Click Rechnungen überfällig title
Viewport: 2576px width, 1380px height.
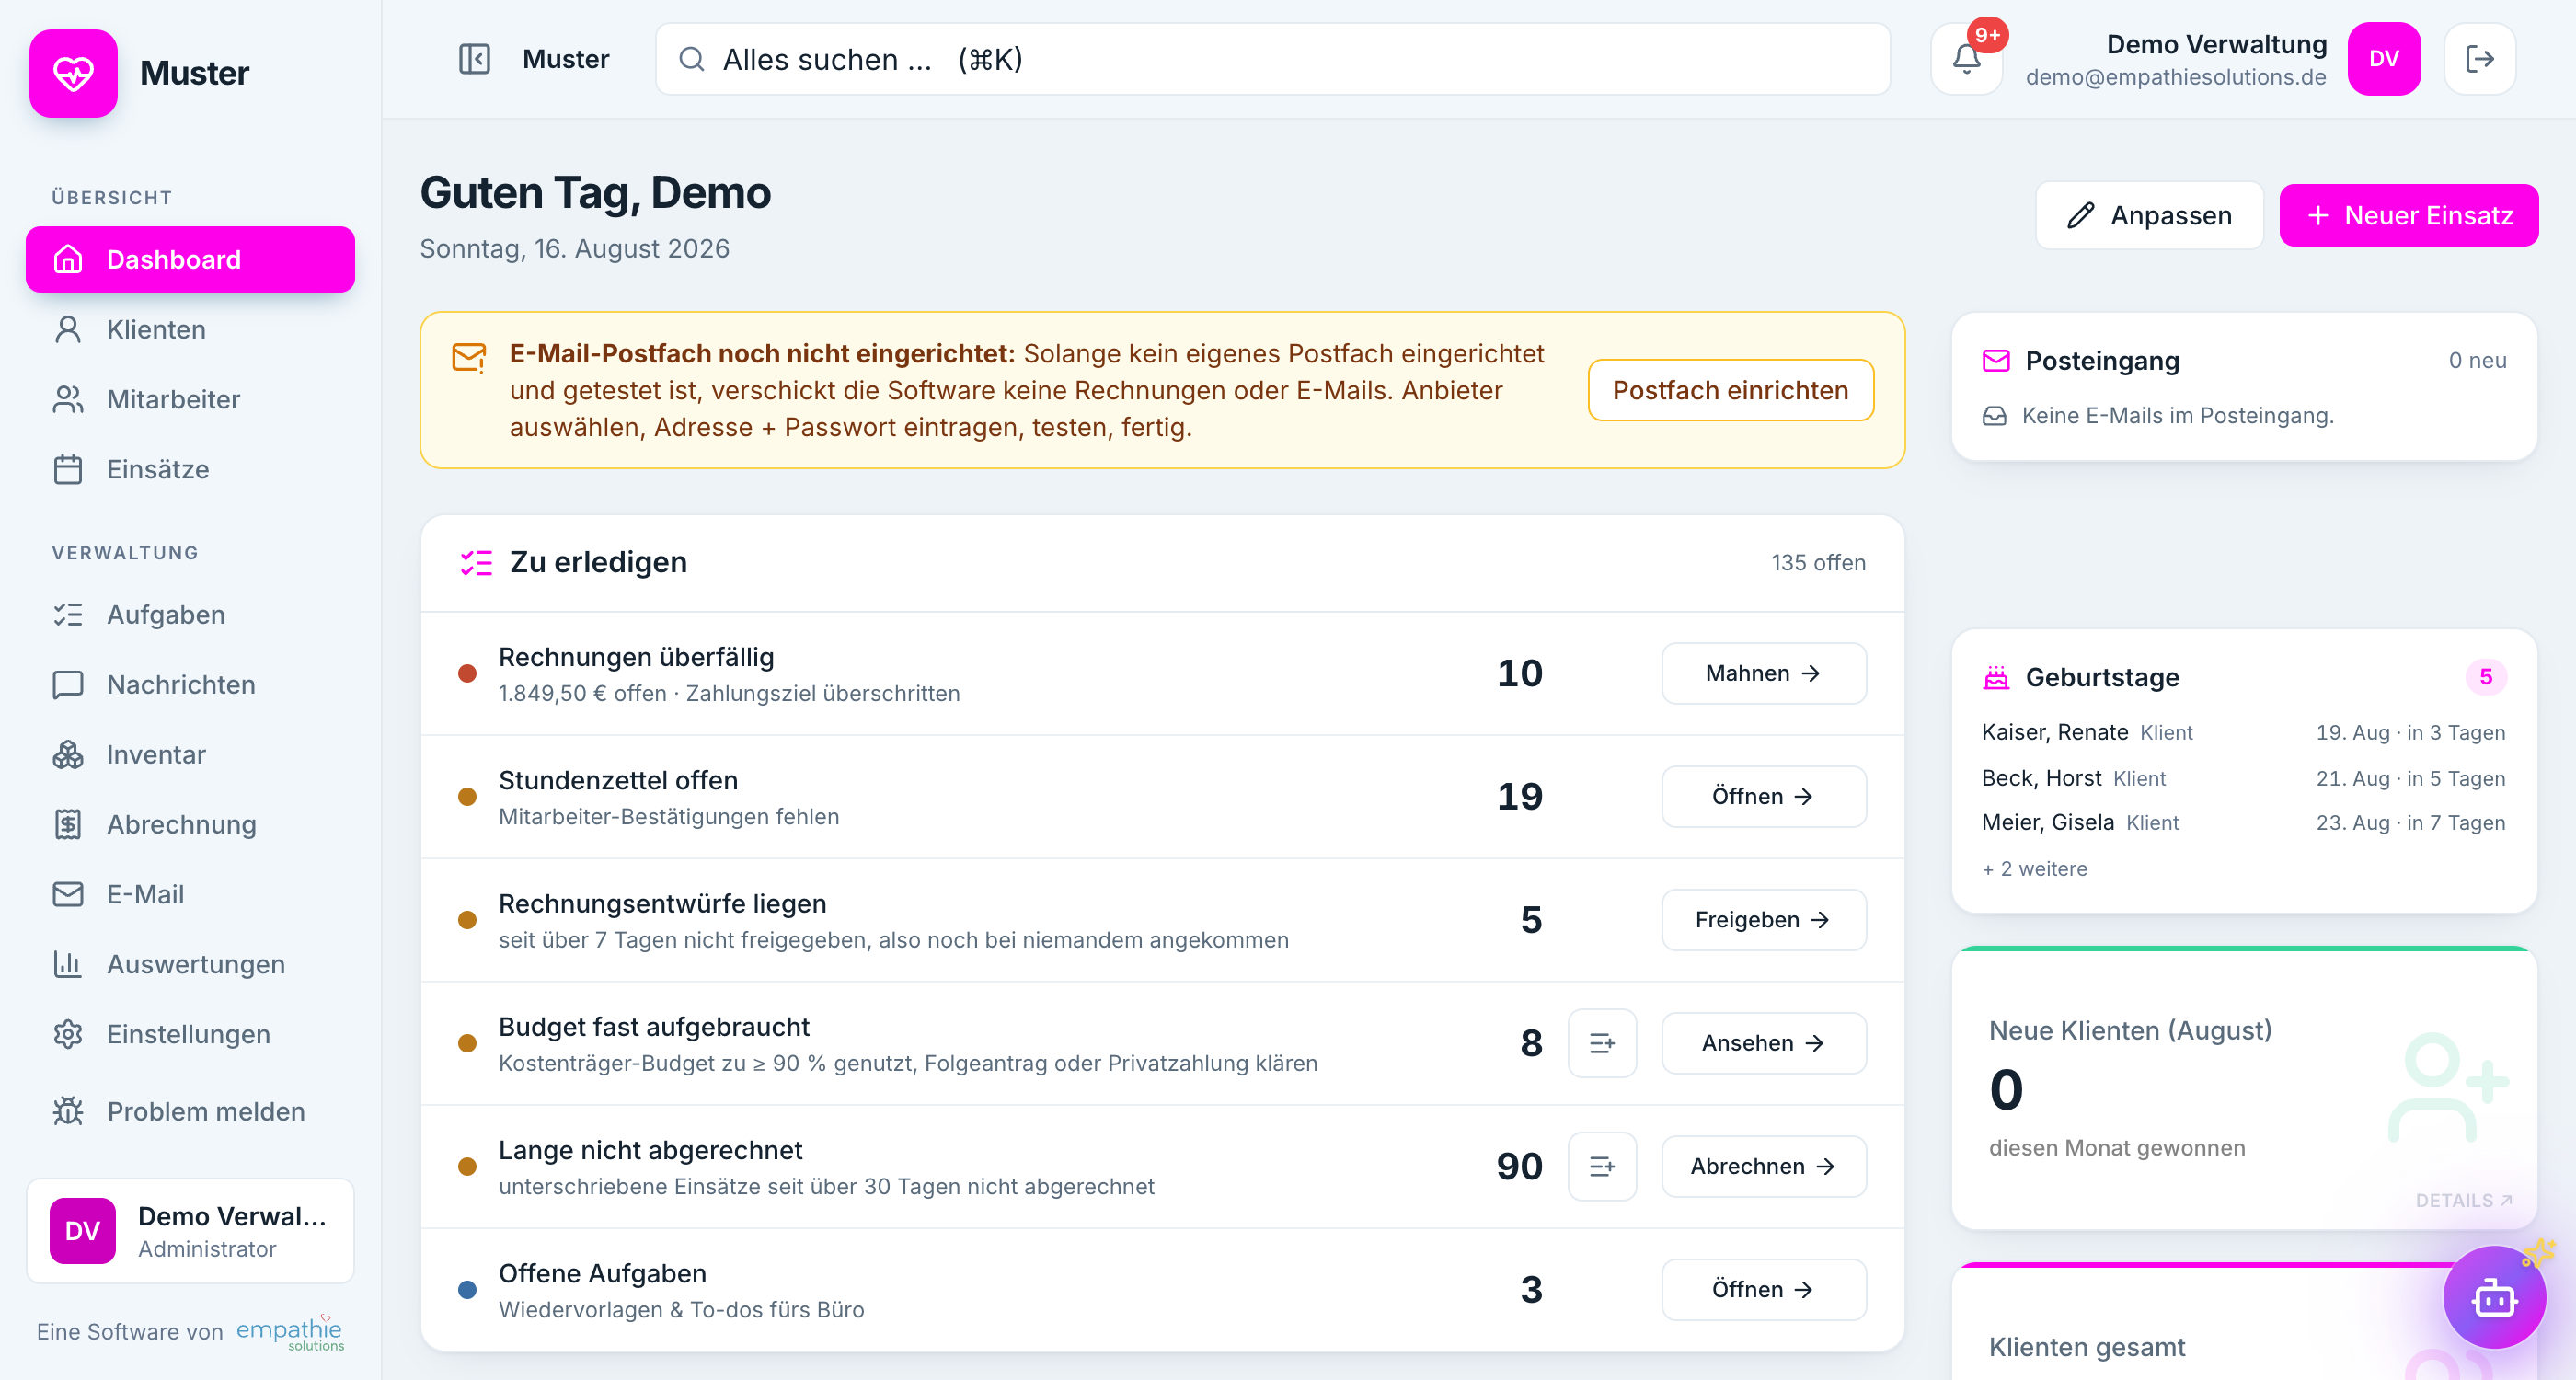(x=636, y=657)
